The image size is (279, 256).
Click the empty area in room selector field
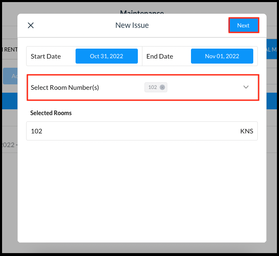tap(203, 87)
